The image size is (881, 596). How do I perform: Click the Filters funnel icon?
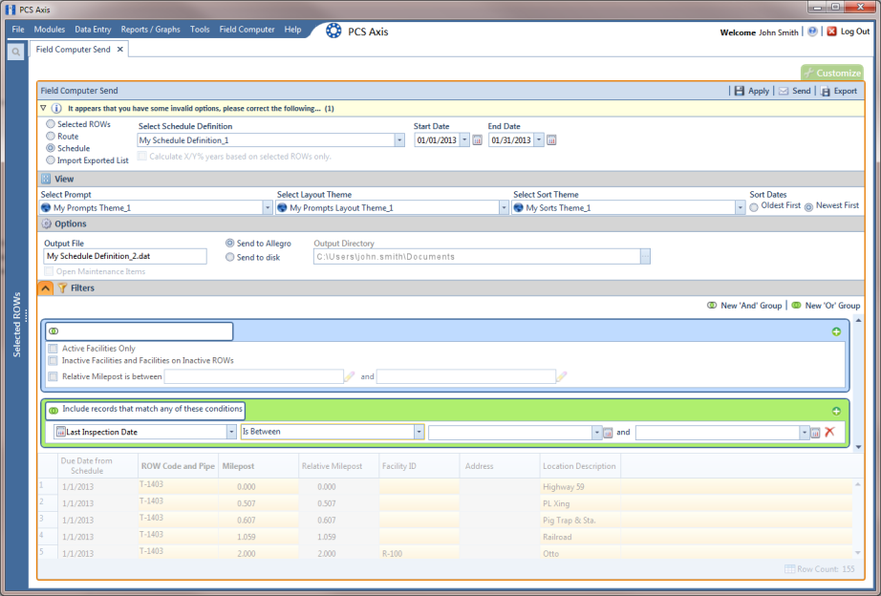tap(62, 288)
